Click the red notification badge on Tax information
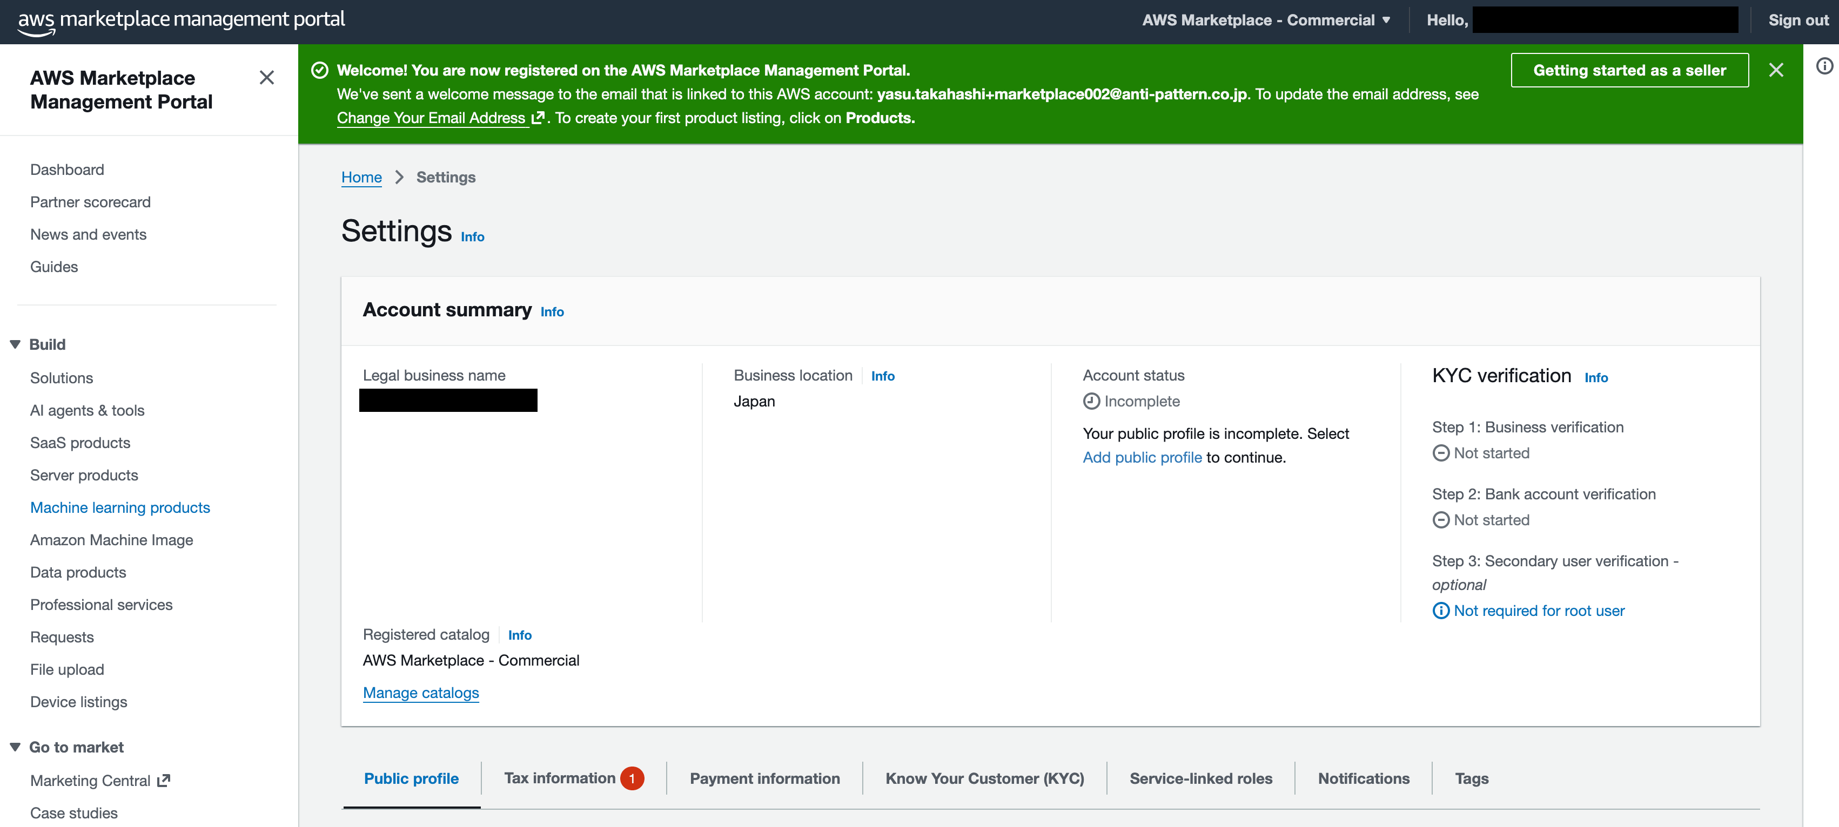1839x827 pixels. 632,778
